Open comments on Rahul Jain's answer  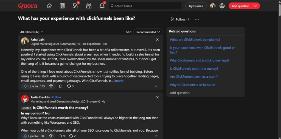coord(61,86)
